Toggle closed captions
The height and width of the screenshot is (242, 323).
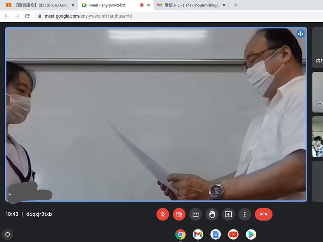[195, 214]
